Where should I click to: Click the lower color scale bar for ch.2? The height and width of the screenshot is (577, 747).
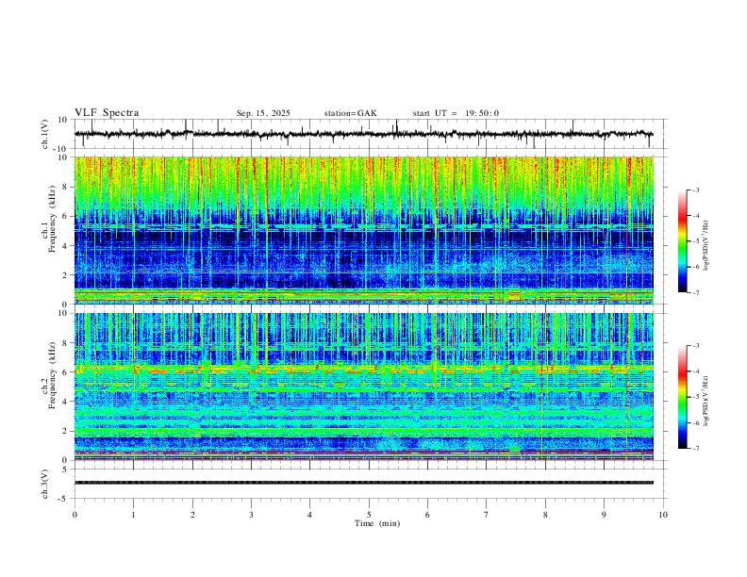point(682,397)
